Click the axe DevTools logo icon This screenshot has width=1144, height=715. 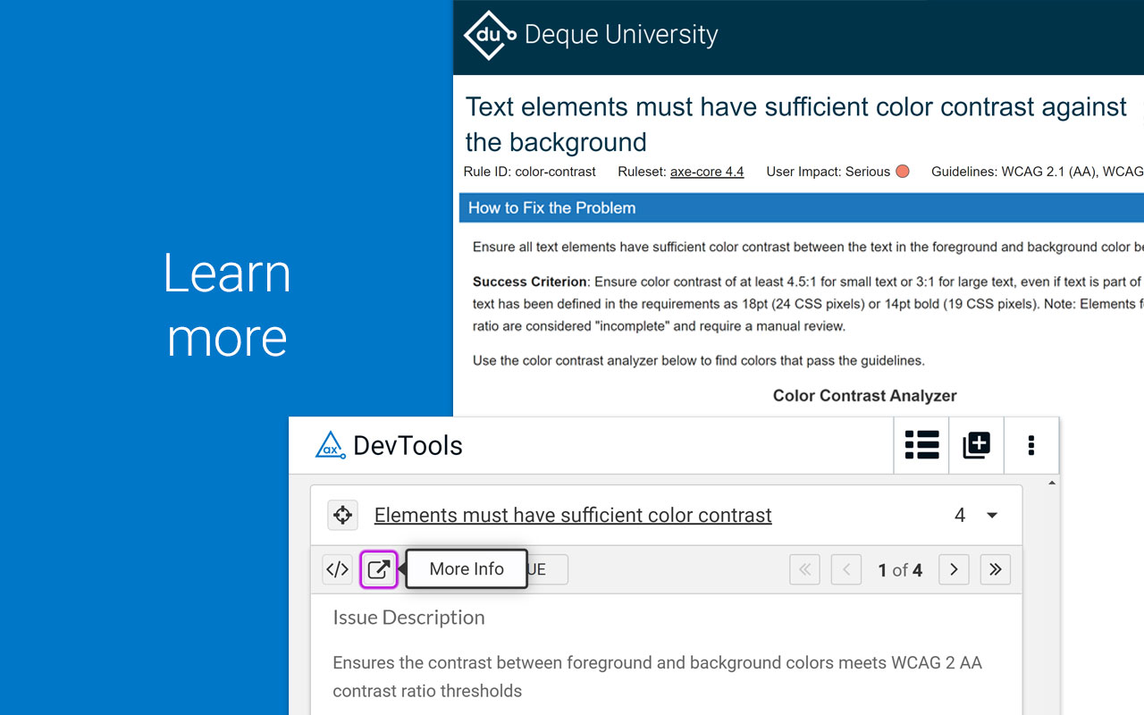pyautogui.click(x=330, y=445)
